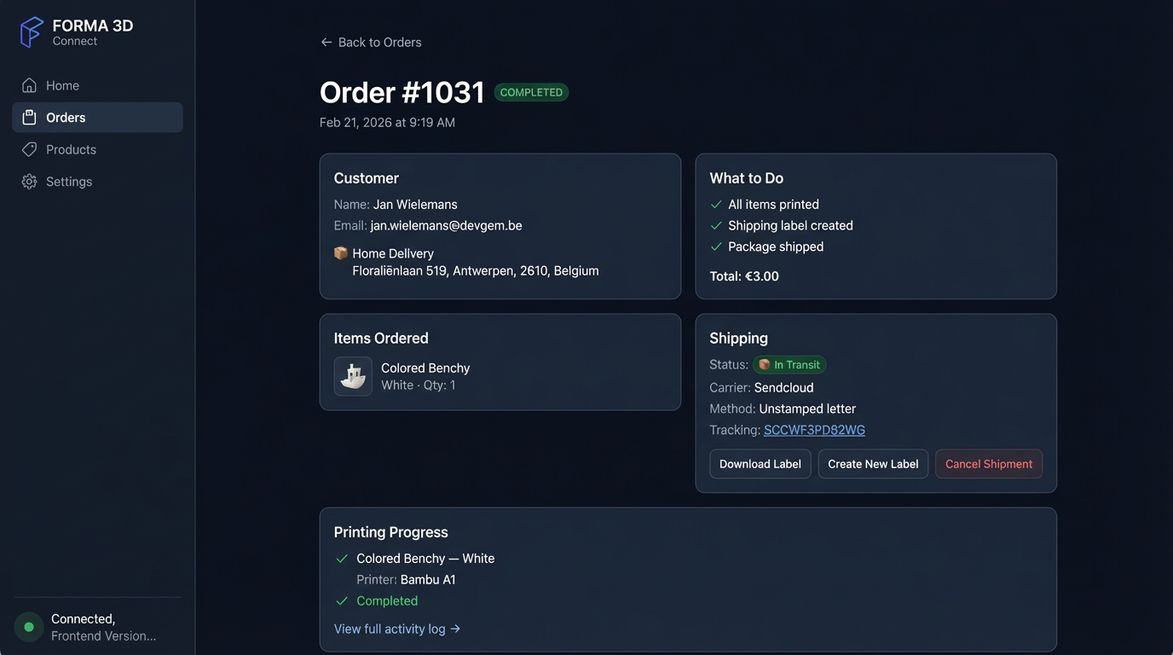Click the package emoji in the In Transit badge
This screenshot has height=655, width=1173.
coord(763,364)
